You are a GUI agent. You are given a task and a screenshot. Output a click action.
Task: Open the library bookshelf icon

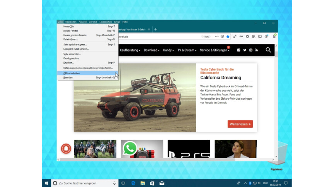click(254, 37)
